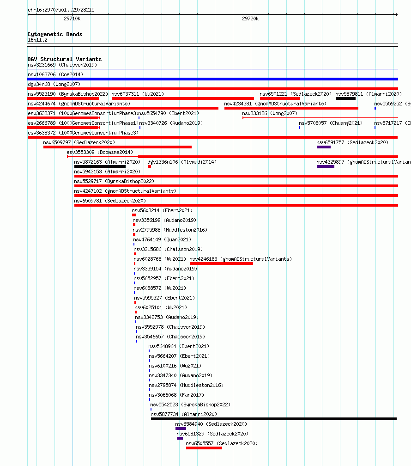The image size is (411, 466).
Task: Click the Cytogenetic Bands track title
Action: (55, 34)
